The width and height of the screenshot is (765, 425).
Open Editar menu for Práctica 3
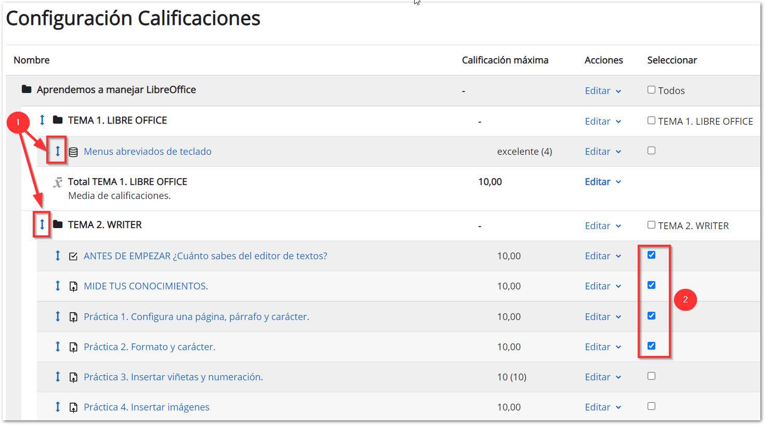coord(603,377)
